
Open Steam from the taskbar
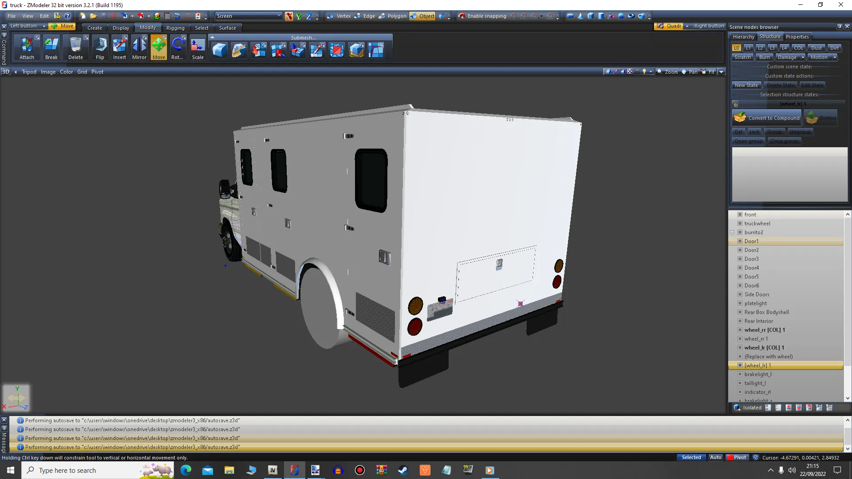tap(403, 470)
